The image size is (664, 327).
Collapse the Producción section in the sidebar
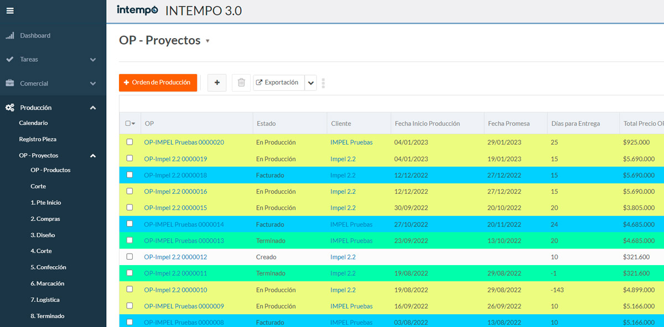pos(93,108)
